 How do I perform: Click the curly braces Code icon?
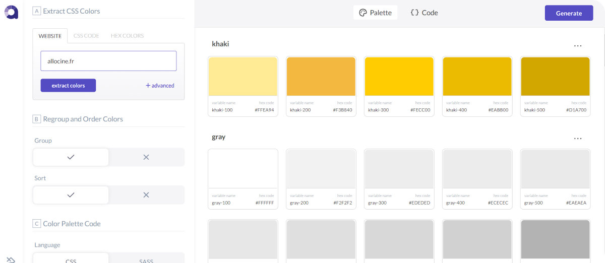coord(414,13)
